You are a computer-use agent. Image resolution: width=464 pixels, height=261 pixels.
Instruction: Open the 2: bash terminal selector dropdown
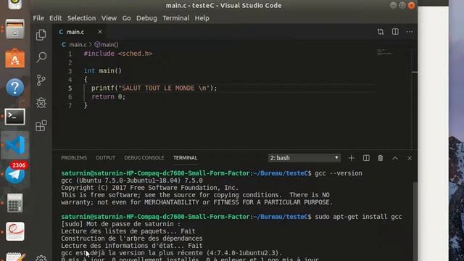pyautogui.click(x=304, y=158)
